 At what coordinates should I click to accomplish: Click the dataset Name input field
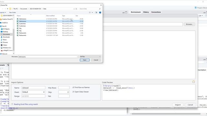[x=33, y=88]
